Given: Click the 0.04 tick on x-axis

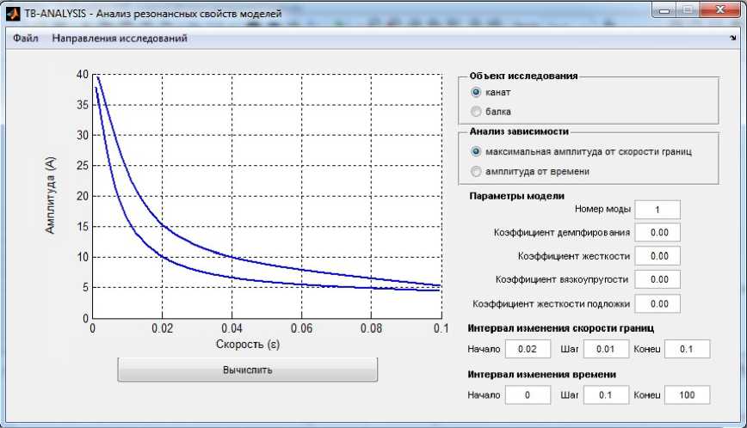Looking at the screenshot, I should pyautogui.click(x=232, y=328).
